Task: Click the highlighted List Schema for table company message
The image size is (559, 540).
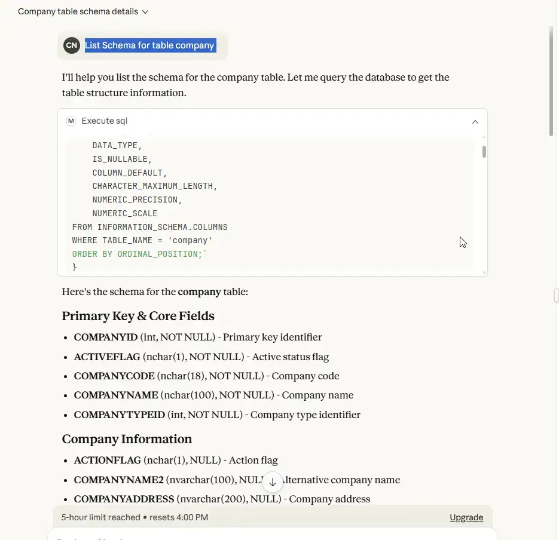Action: 149,45
